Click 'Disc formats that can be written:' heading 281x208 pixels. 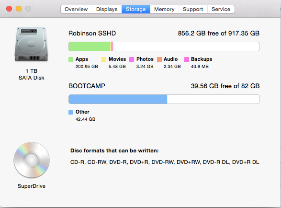(x=114, y=150)
